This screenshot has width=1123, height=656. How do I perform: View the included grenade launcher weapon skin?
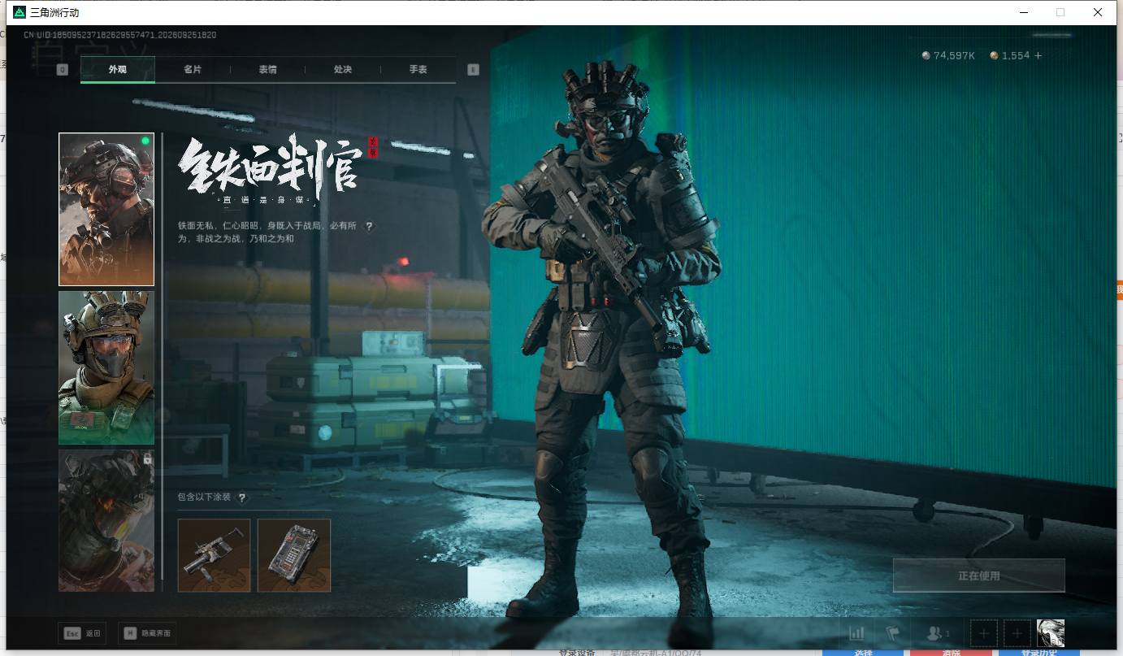click(215, 555)
